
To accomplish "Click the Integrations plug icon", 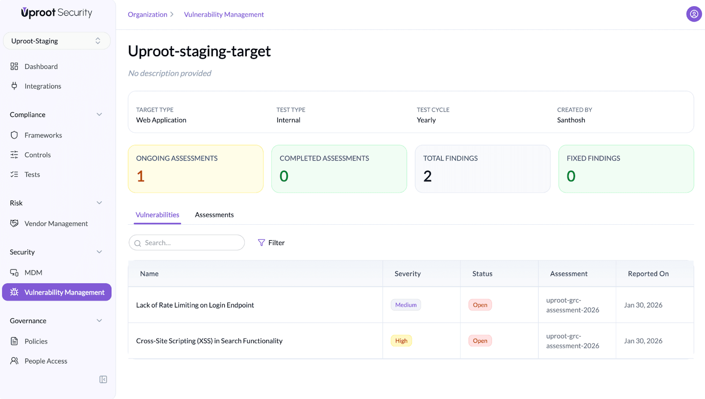I will pos(14,86).
